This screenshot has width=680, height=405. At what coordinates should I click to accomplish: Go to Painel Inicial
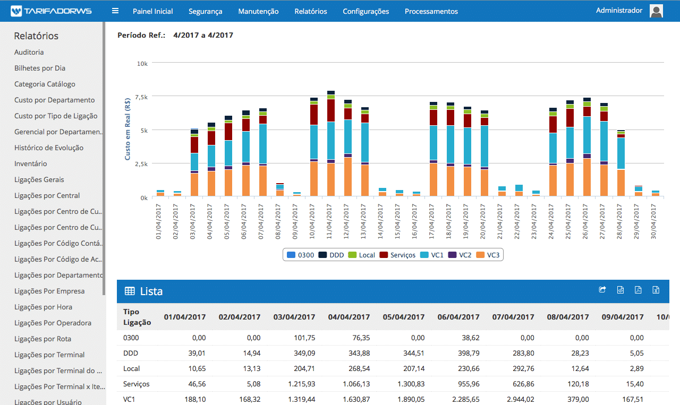pos(152,11)
